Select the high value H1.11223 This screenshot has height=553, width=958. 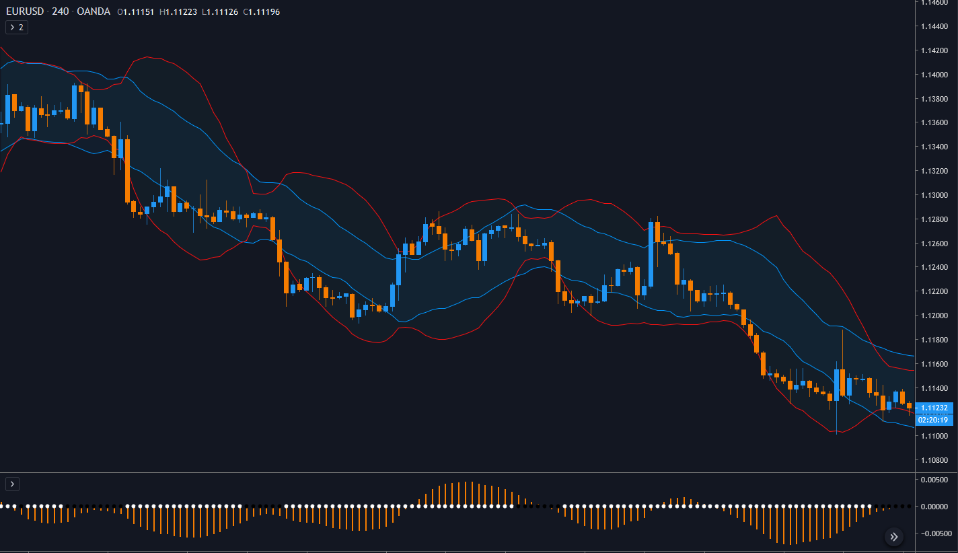tap(178, 12)
